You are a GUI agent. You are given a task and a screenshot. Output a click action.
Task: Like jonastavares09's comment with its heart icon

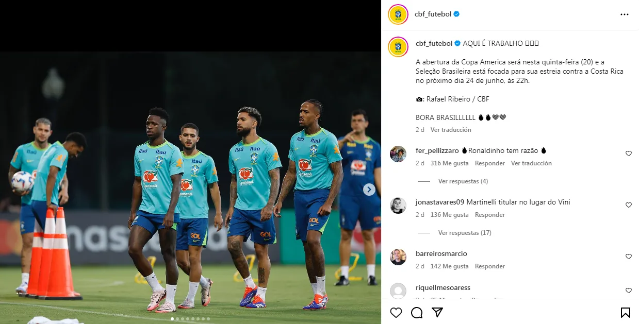(628, 204)
